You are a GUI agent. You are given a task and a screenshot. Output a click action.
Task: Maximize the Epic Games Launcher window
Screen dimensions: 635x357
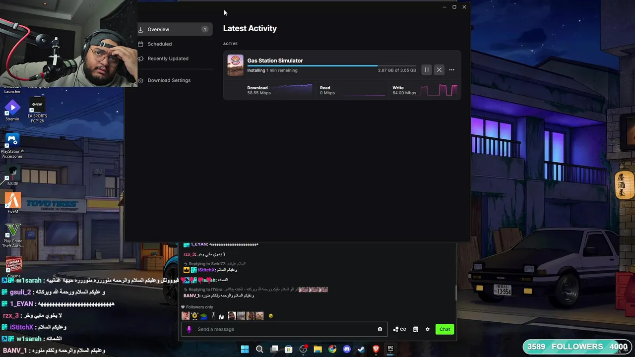tap(454, 7)
